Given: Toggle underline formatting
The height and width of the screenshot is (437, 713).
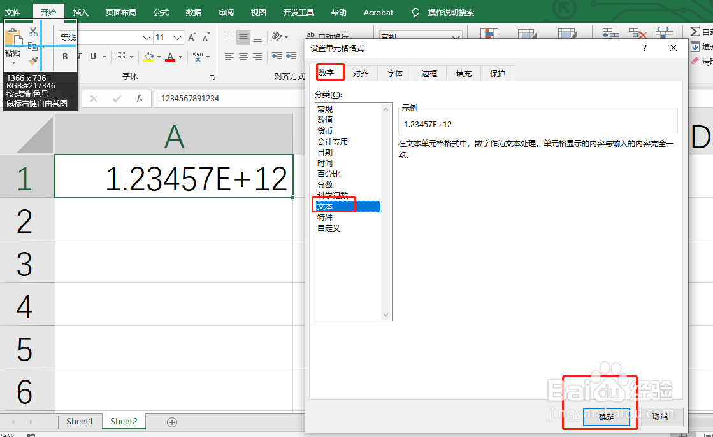Looking at the screenshot, I should (91, 57).
